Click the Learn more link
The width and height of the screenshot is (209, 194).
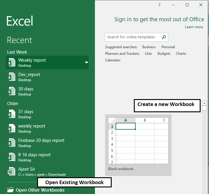tap(194, 27)
